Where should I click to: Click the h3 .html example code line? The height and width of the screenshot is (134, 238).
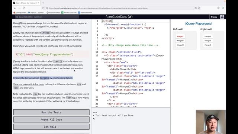tap(45, 54)
